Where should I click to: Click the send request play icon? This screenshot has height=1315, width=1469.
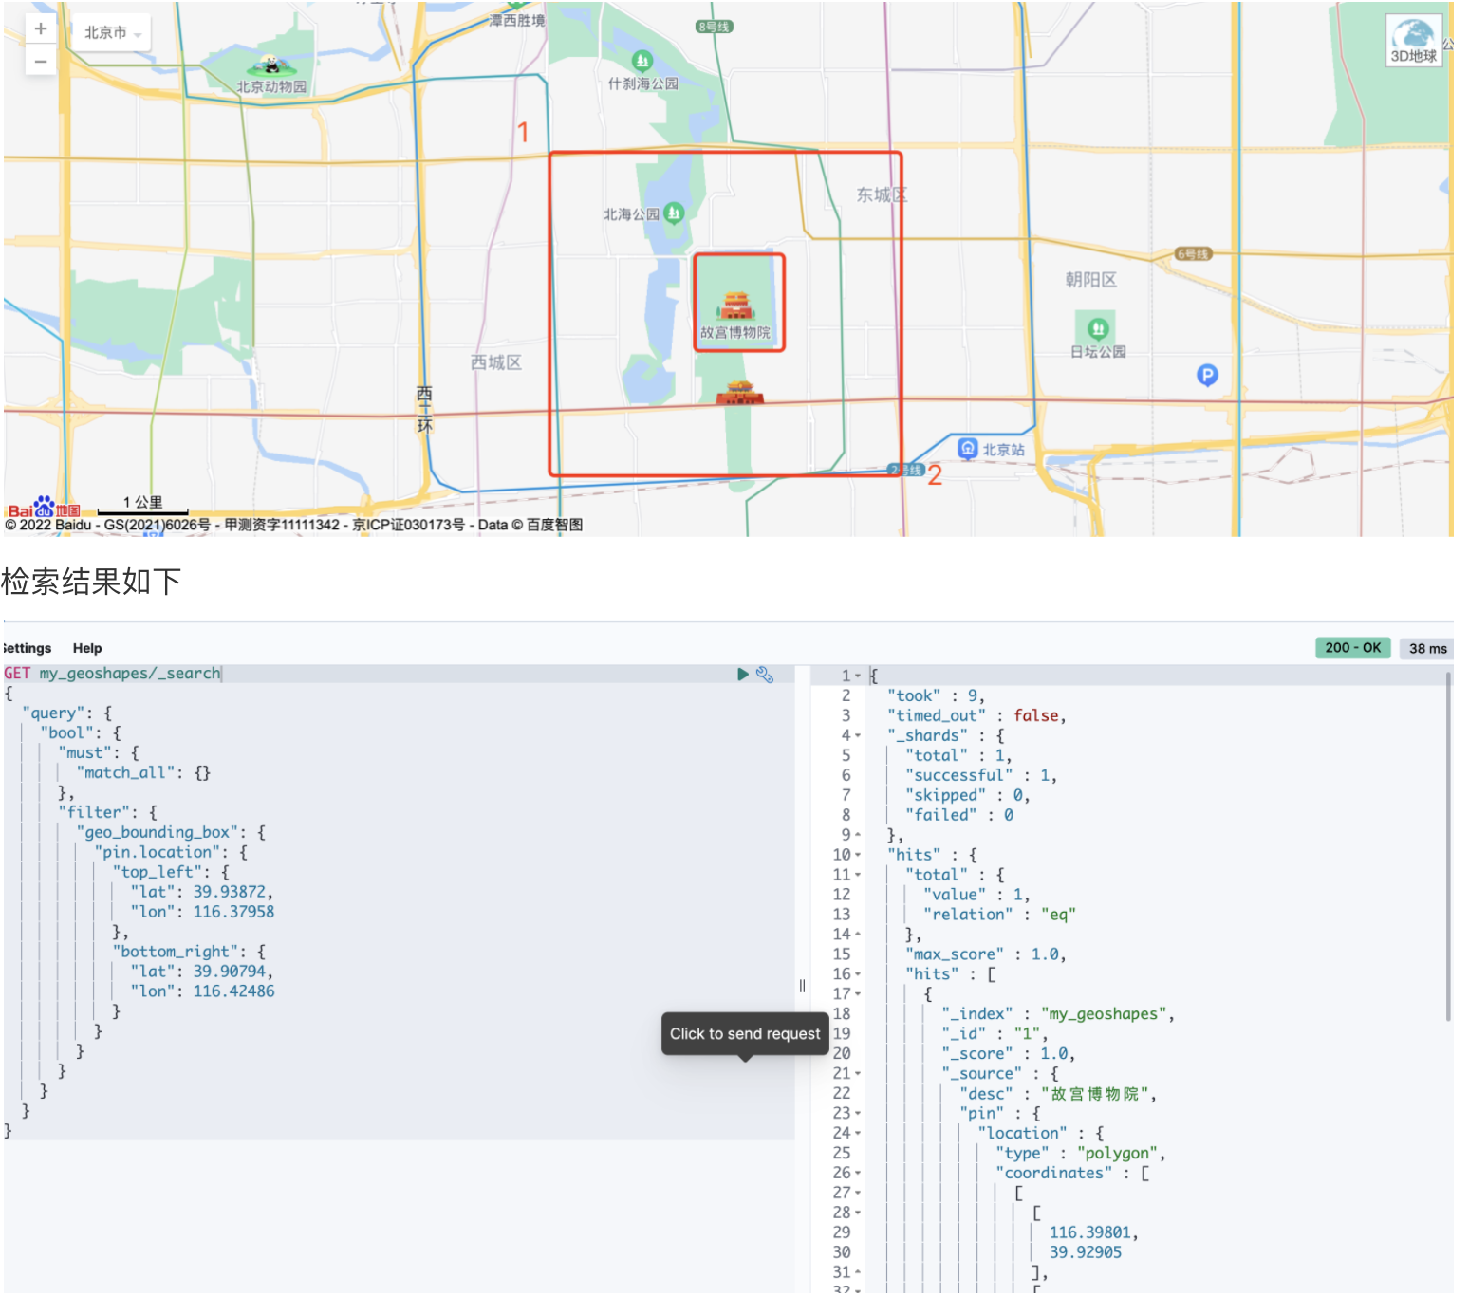pos(743,674)
